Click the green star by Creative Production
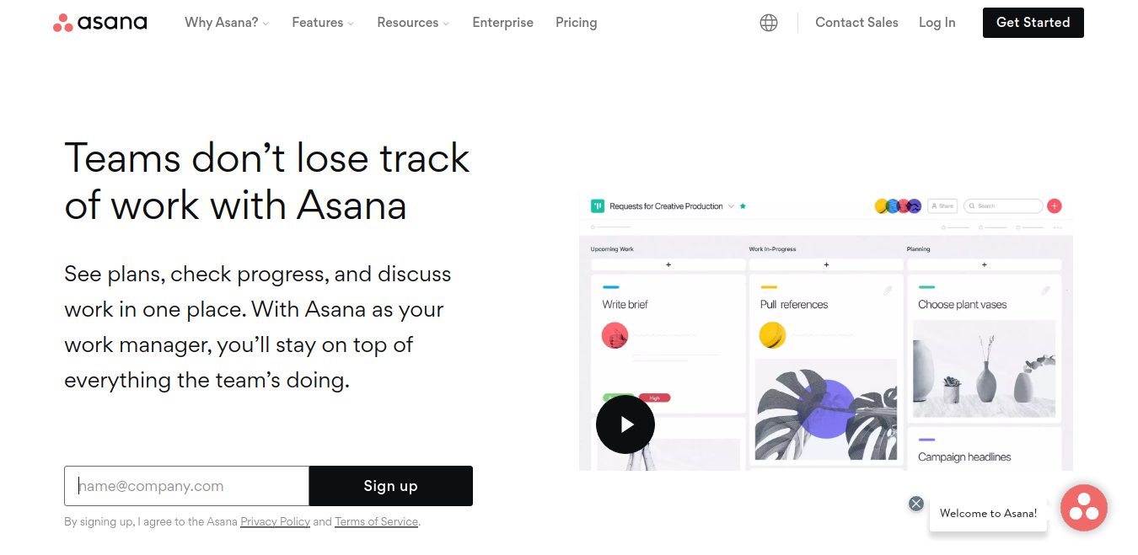The height and width of the screenshot is (555, 1138). (x=743, y=205)
